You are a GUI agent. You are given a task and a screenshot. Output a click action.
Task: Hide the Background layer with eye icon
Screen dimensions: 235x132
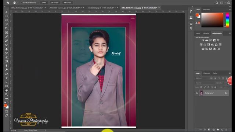(197, 93)
